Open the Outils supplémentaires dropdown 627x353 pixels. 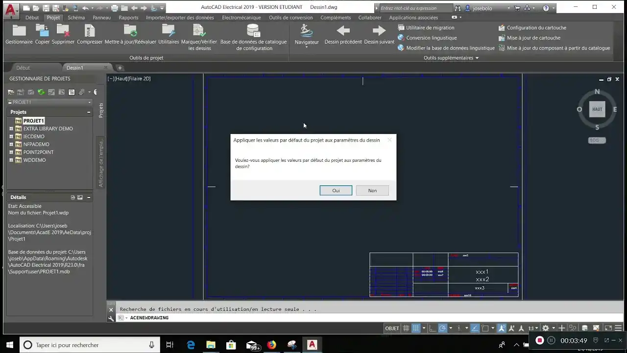(x=451, y=57)
